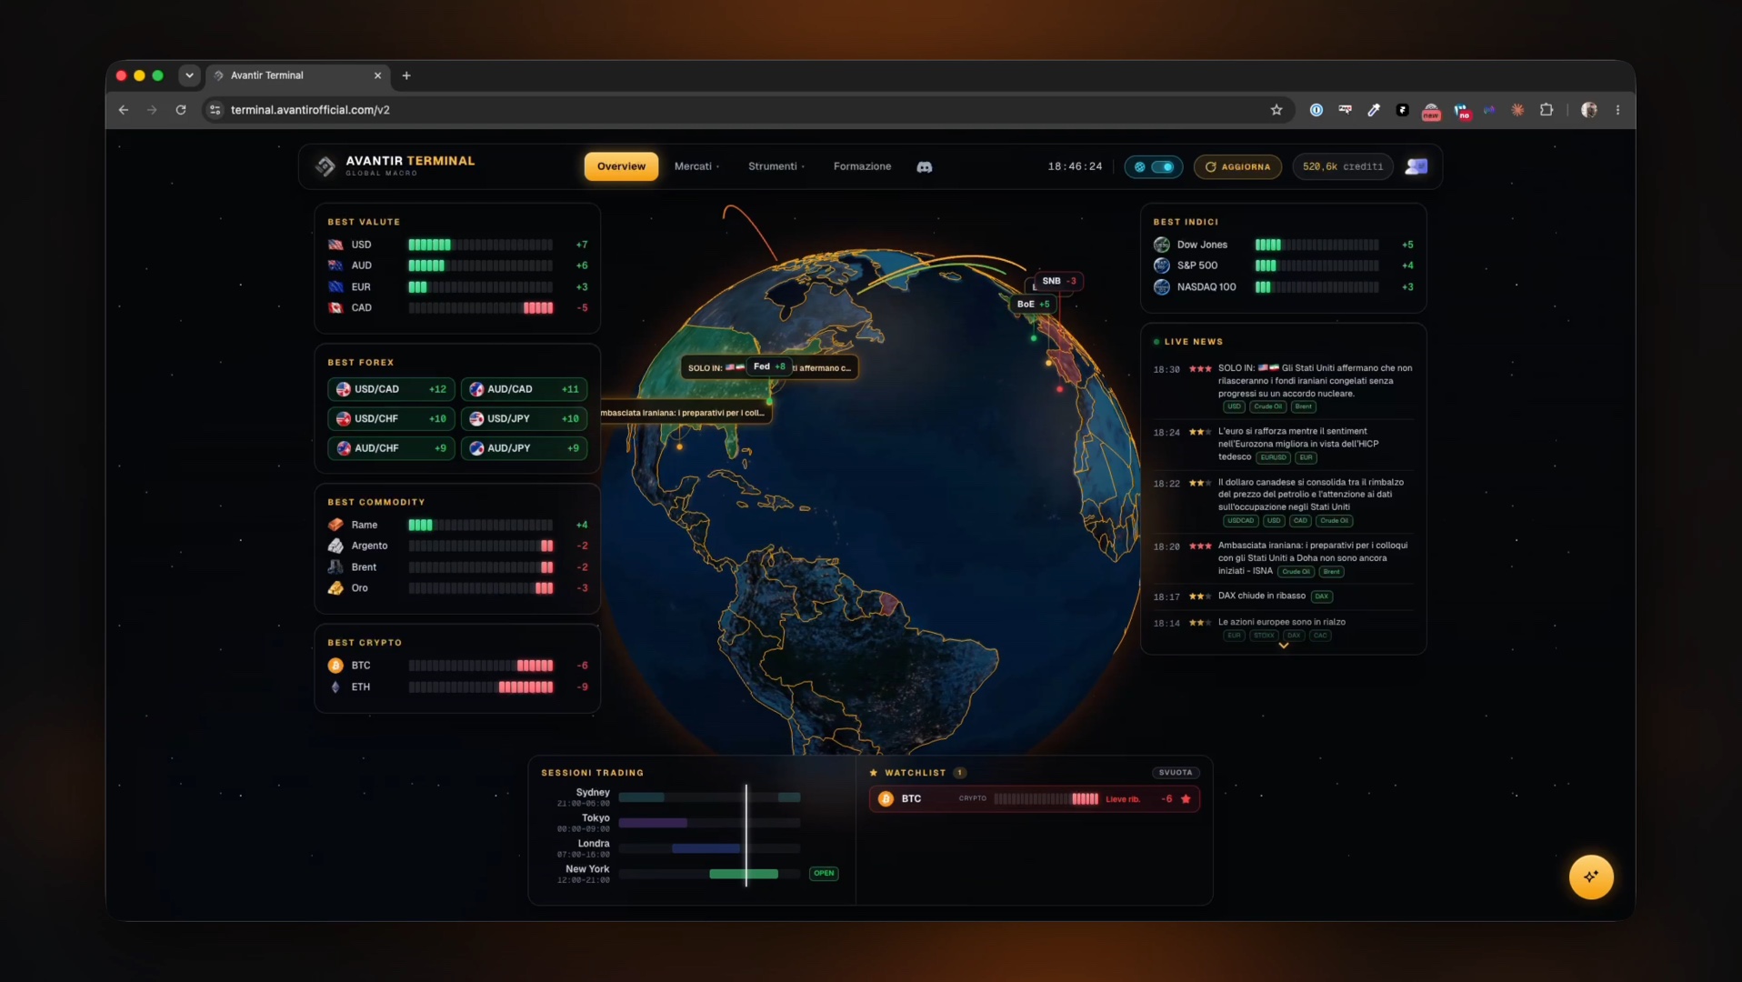Viewport: 1742px width, 982px height.
Task: Click the Tokyo session bar
Action: click(653, 823)
